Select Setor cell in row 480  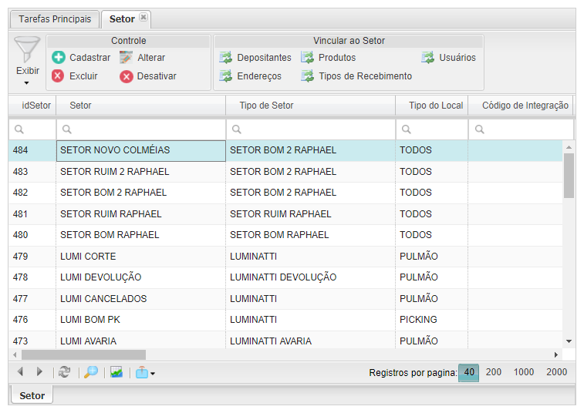click(140, 235)
